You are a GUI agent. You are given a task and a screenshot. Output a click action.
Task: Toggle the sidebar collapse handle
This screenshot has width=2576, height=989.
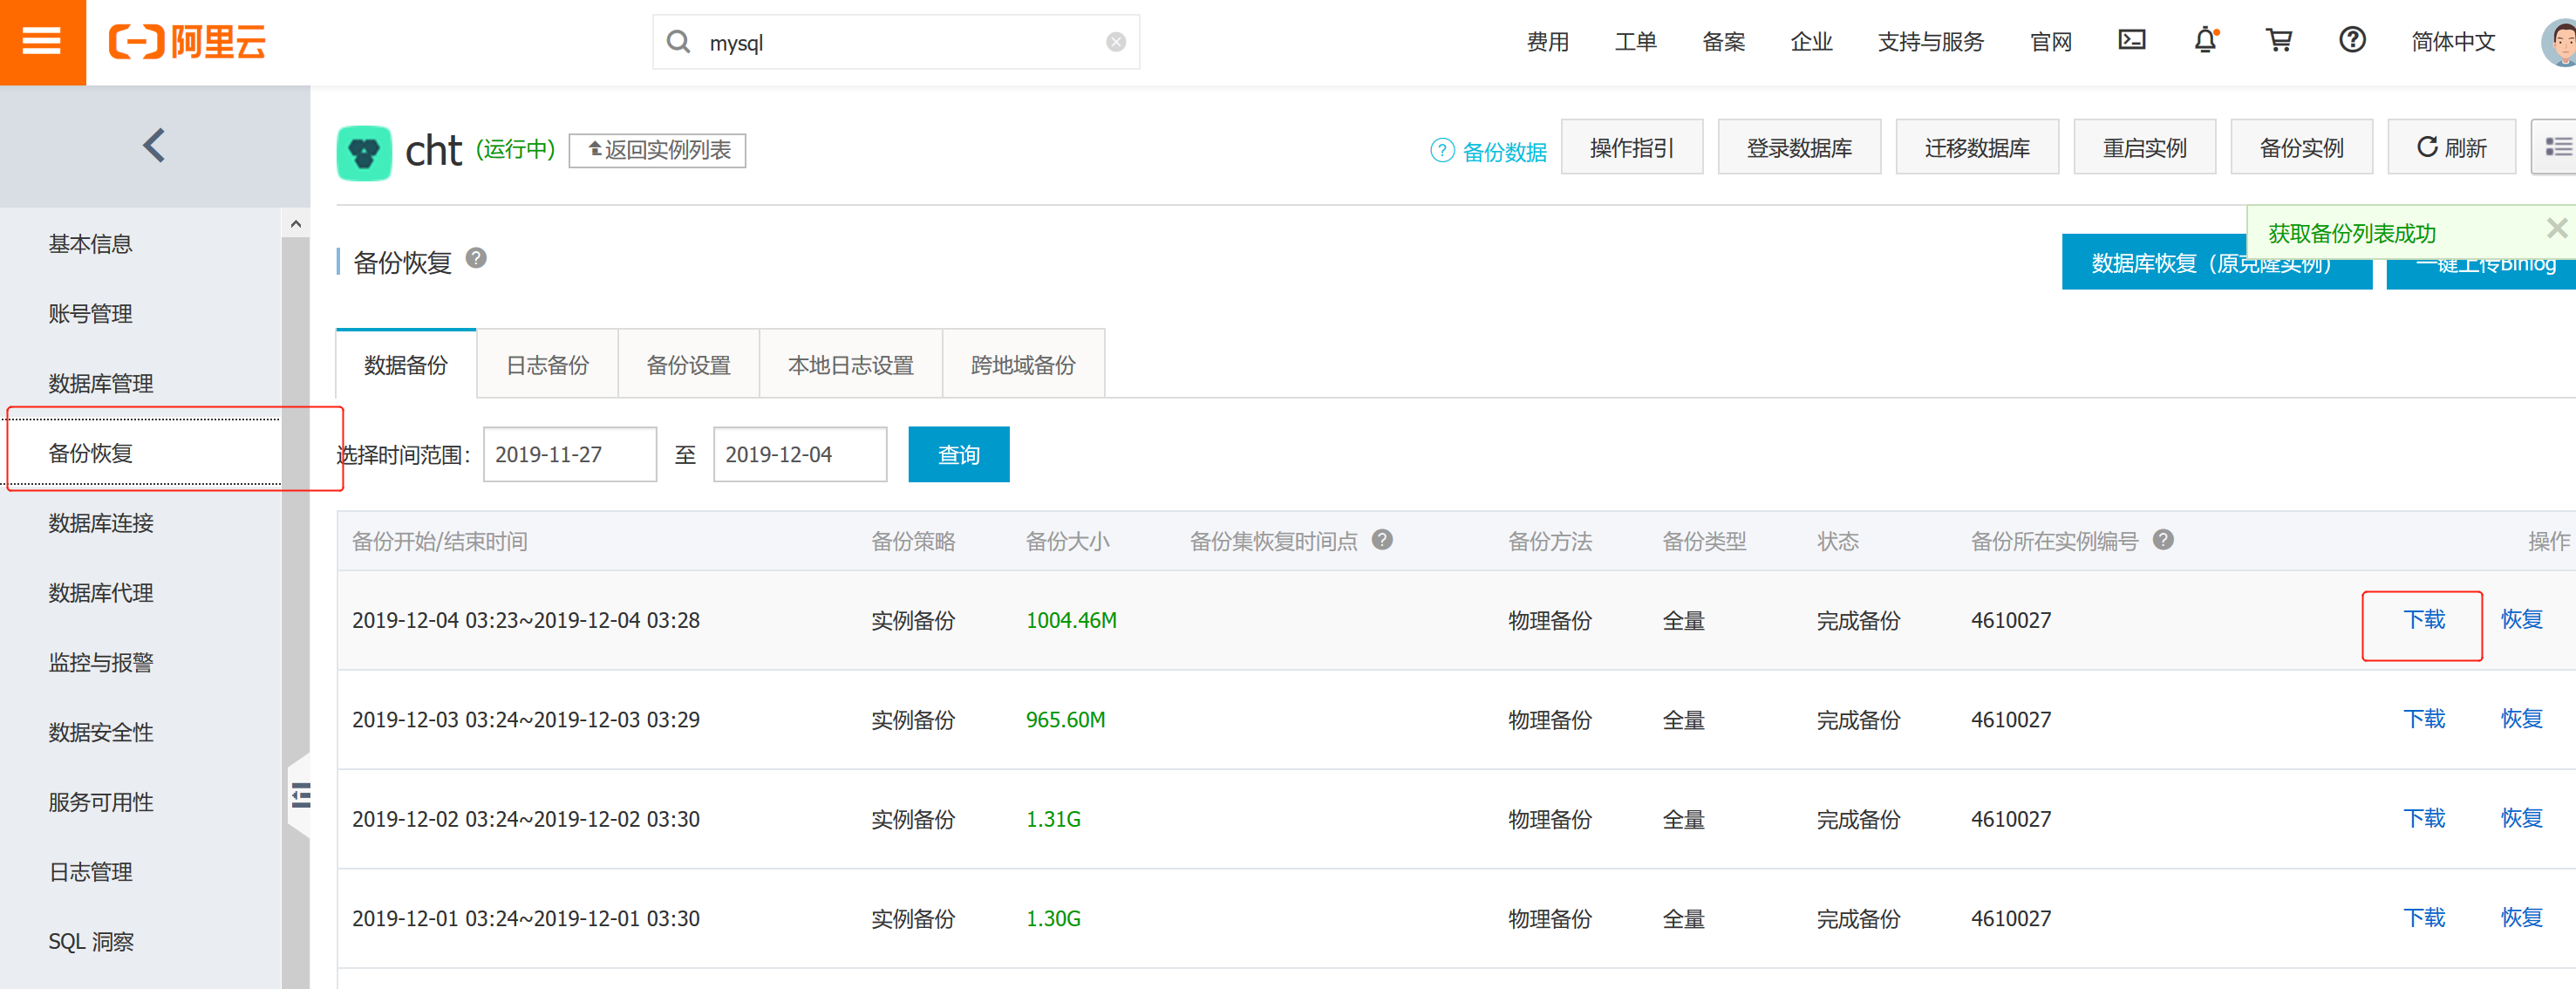click(300, 796)
